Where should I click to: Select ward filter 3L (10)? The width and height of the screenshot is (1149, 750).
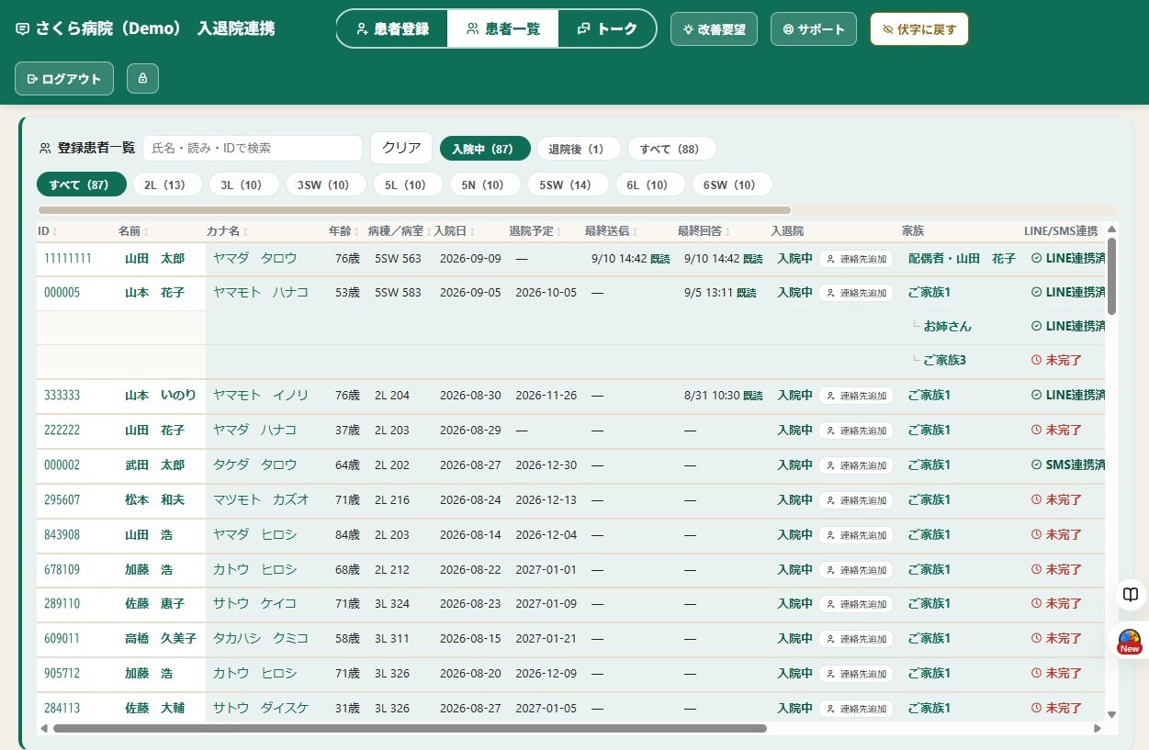[243, 185]
